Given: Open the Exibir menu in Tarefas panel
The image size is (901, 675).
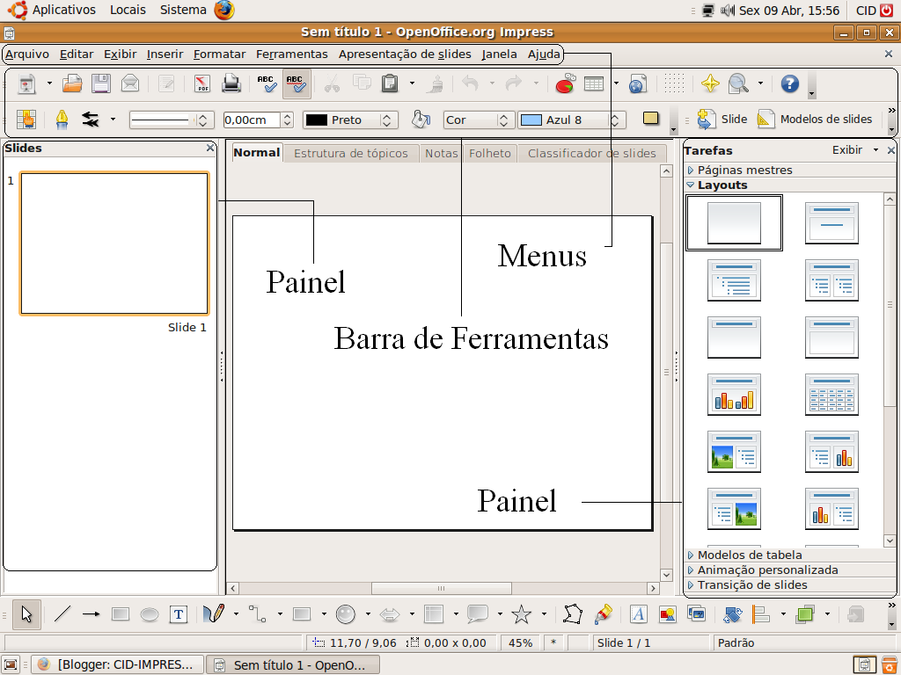Looking at the screenshot, I should click(x=854, y=150).
